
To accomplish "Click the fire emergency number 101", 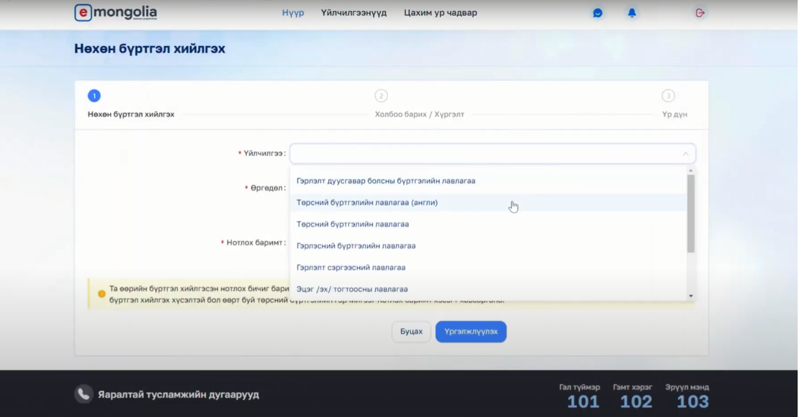I will (584, 402).
